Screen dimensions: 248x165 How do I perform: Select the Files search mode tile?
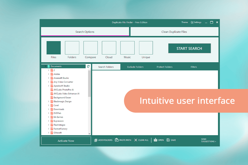53,48
